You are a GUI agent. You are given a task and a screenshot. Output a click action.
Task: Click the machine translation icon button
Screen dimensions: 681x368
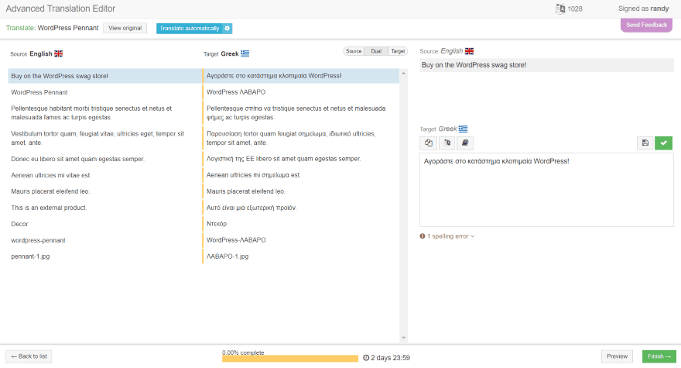(x=447, y=143)
